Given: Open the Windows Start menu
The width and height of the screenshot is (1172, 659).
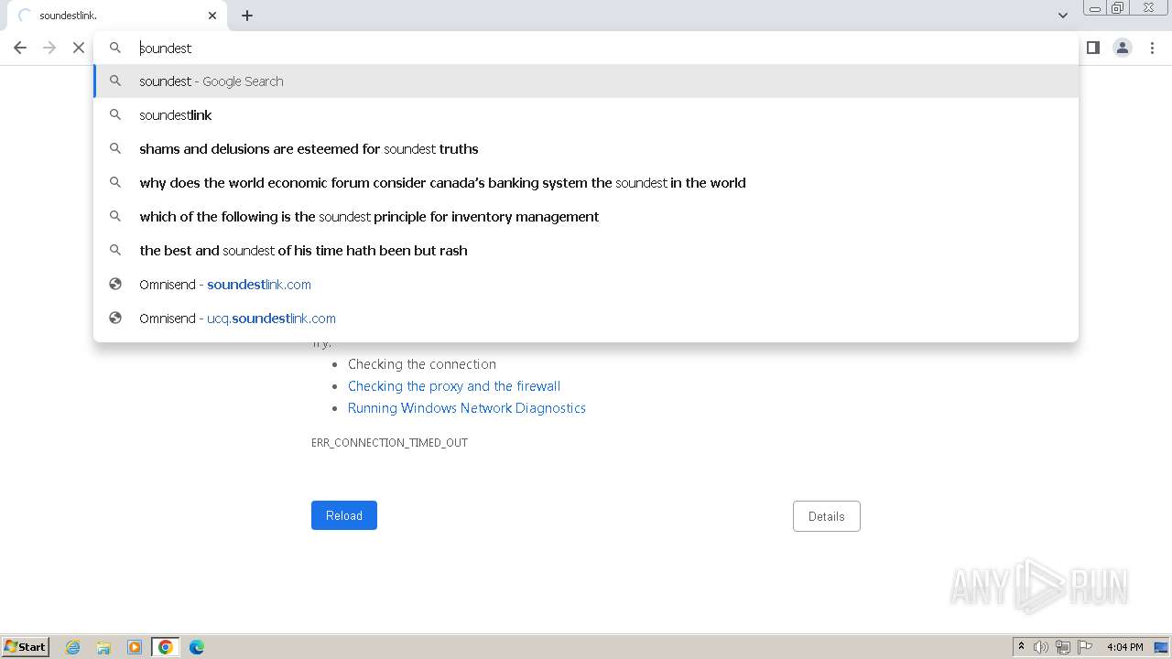Looking at the screenshot, I should tap(26, 646).
